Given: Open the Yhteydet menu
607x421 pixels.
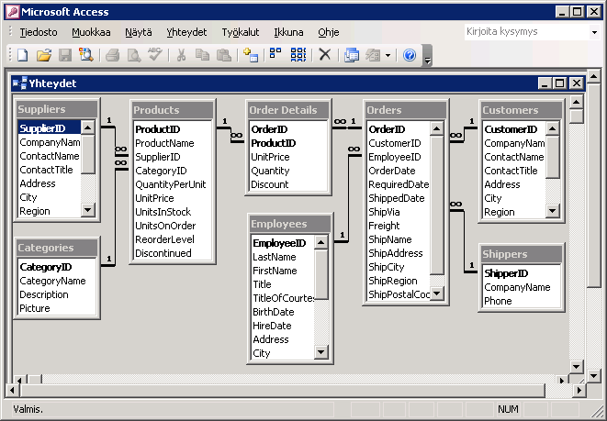Looking at the screenshot, I should coord(186,32).
